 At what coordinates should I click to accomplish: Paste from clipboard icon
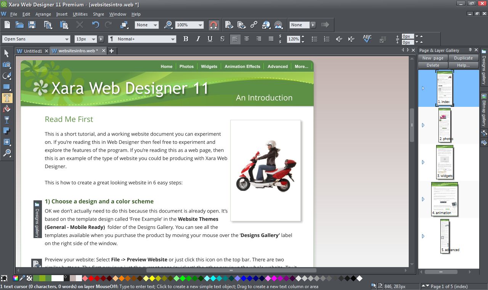(x=64, y=25)
